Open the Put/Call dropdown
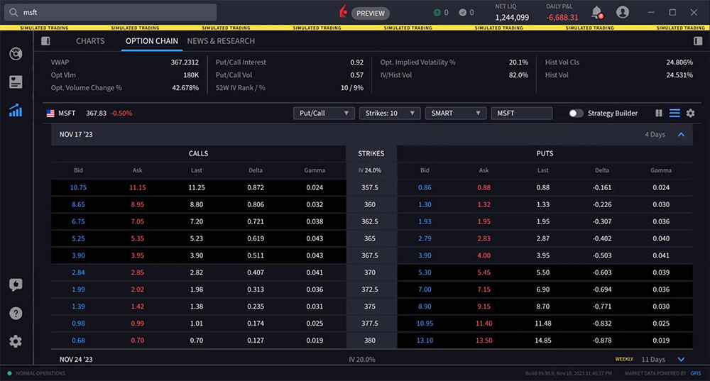 click(x=324, y=113)
